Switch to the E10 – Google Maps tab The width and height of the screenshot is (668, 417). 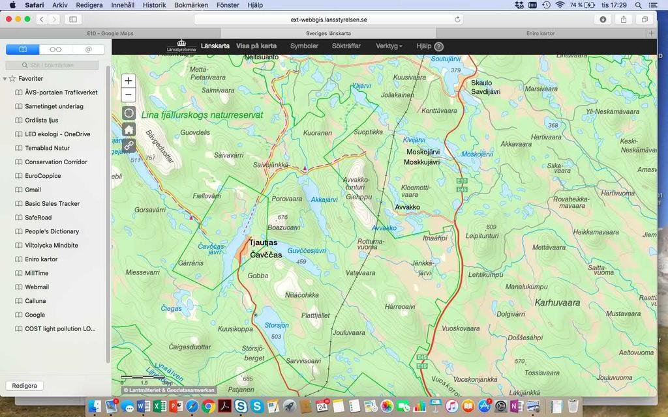[x=110, y=33]
